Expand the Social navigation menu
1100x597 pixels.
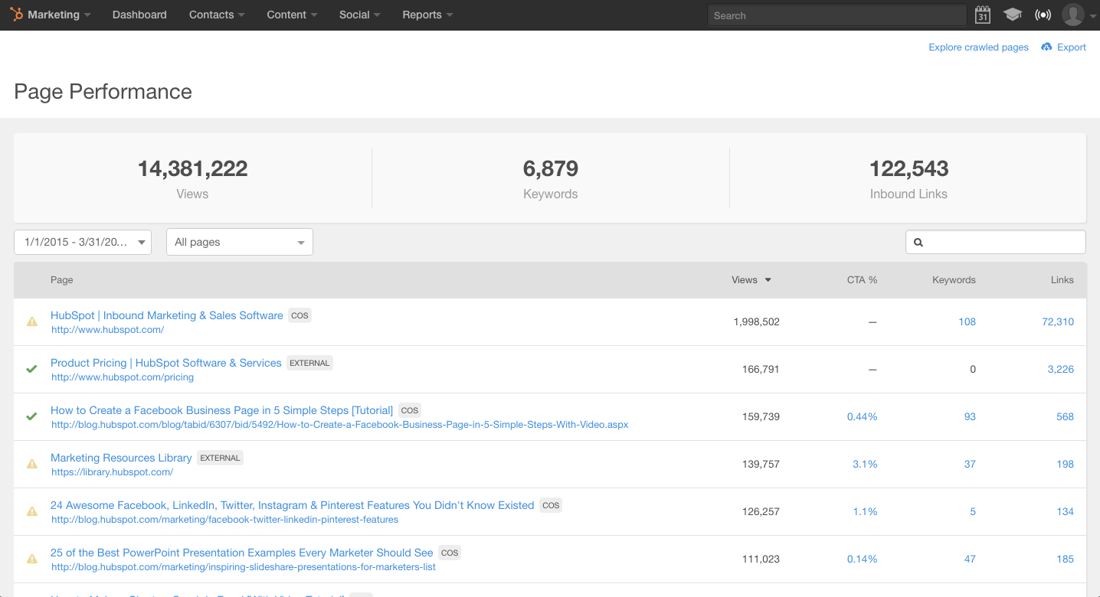coord(360,15)
